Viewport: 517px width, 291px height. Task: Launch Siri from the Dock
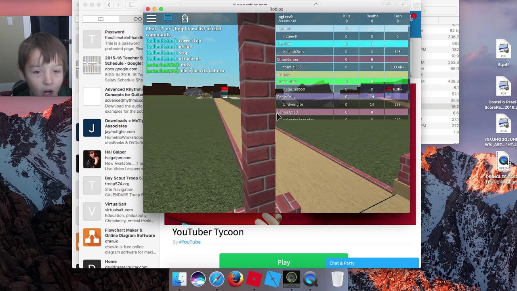point(198,279)
